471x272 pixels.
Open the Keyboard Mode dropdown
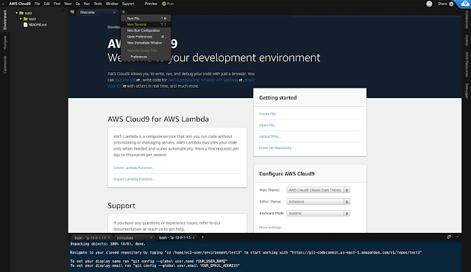318,213
